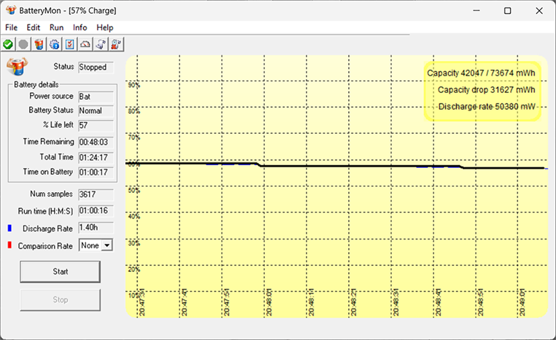Click the green checkmark start toolbar icon
This screenshot has height=340, width=556.
pos(8,44)
